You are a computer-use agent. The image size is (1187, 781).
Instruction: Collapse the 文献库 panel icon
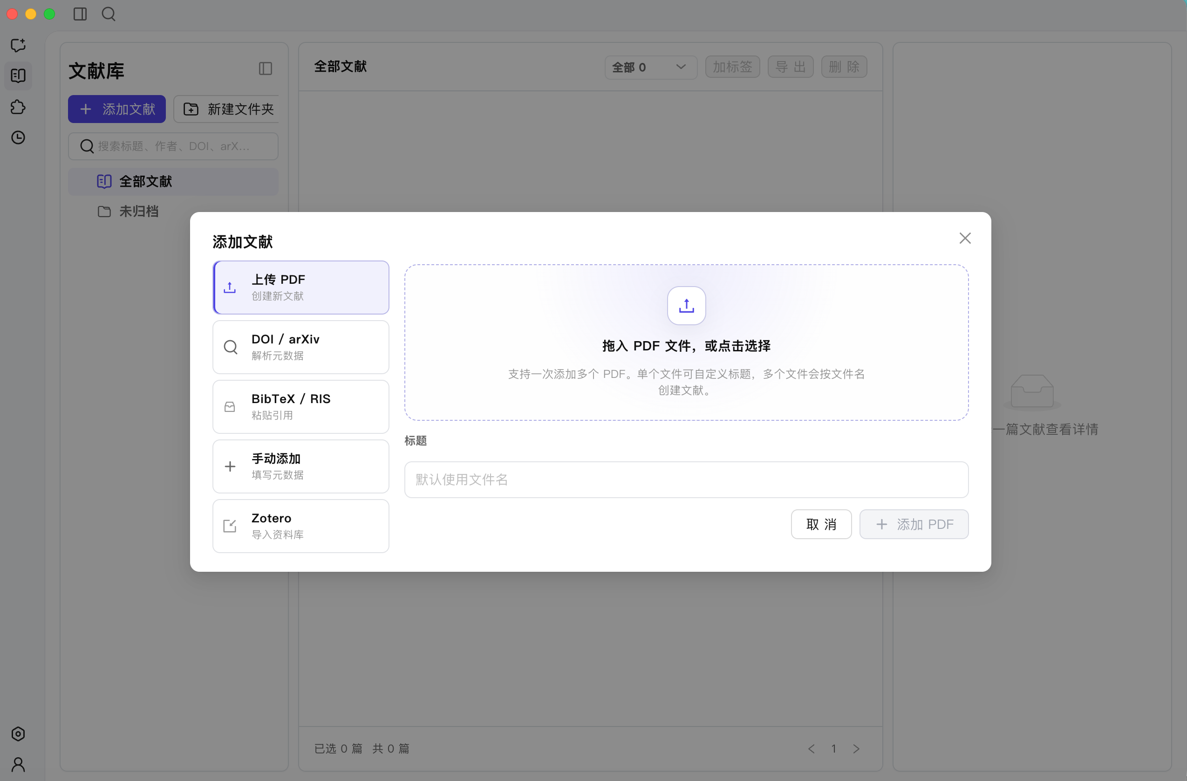pos(266,69)
